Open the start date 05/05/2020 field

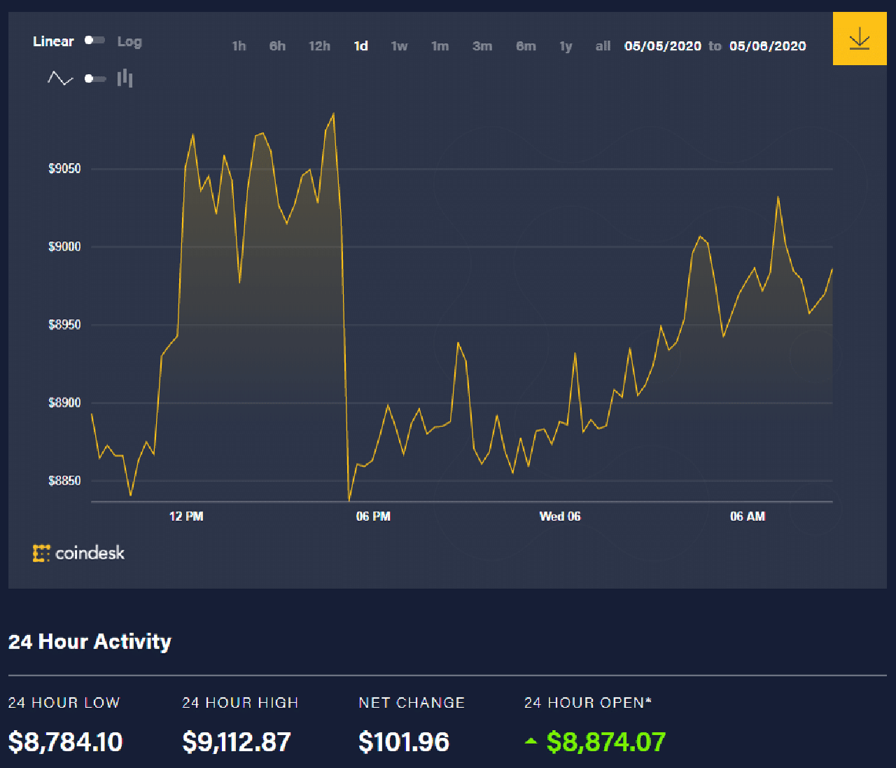[663, 46]
